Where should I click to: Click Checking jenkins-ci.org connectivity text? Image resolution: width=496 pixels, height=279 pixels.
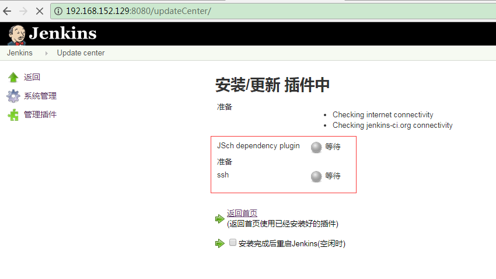[x=393, y=125]
